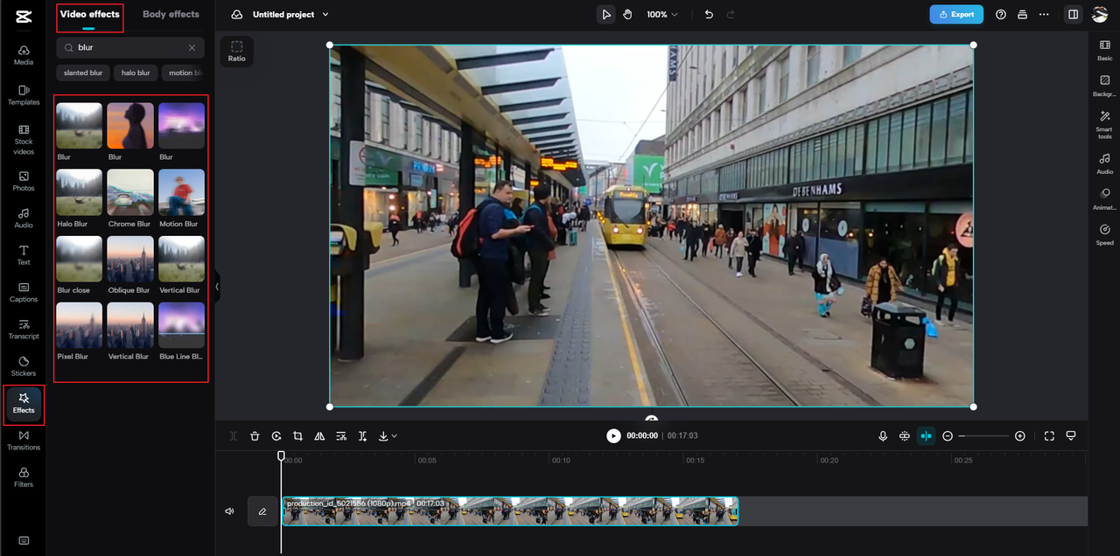Open the Text panel
Image resolution: width=1120 pixels, height=556 pixels.
click(23, 255)
